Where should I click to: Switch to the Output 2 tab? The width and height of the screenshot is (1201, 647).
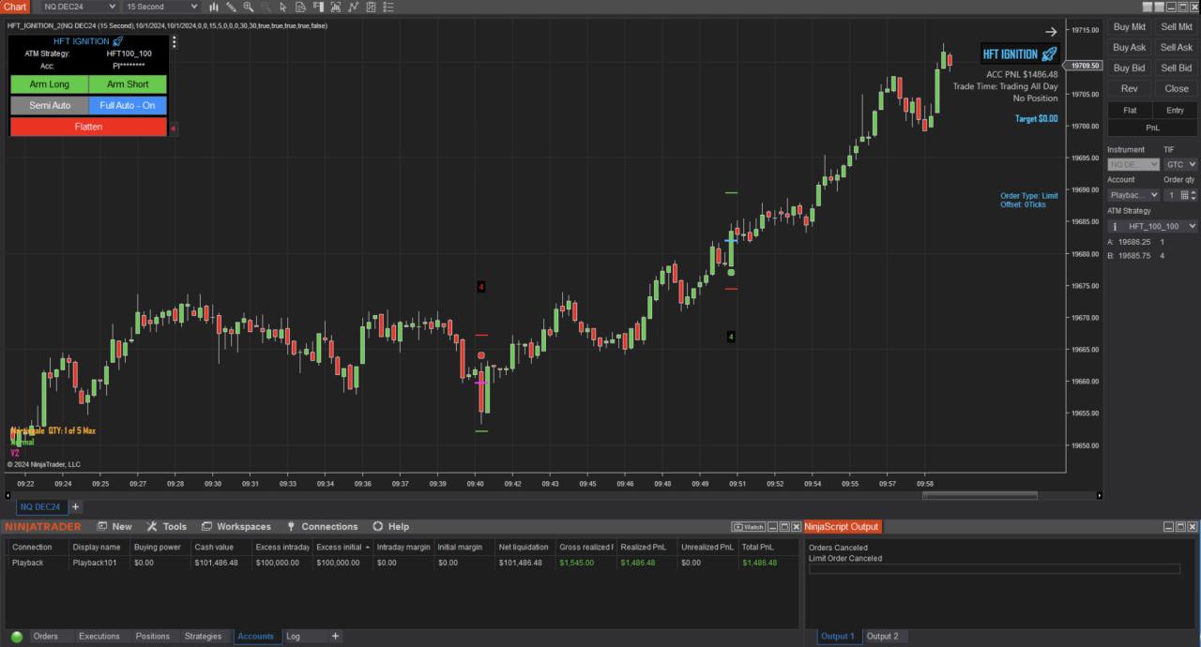882,637
